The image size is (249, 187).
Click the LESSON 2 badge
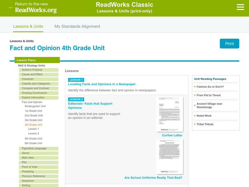pyautogui.click(x=76, y=99)
